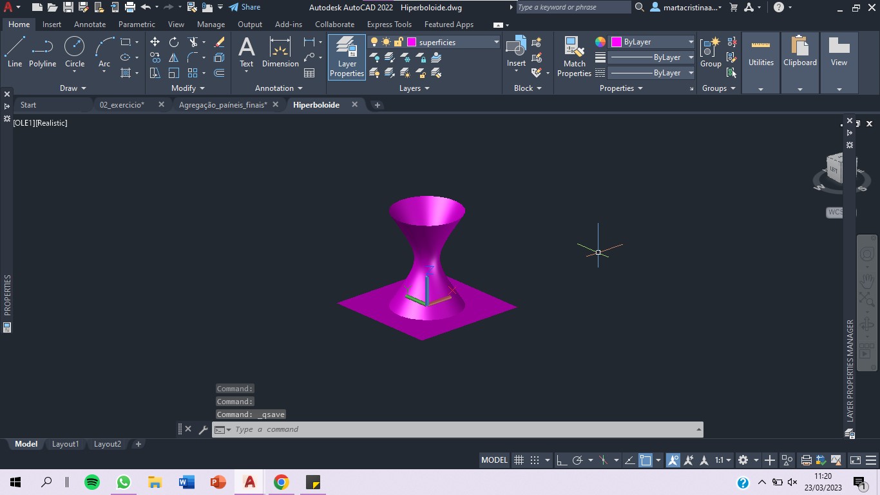
Task: Expand the Annotation panel
Action: 279,88
